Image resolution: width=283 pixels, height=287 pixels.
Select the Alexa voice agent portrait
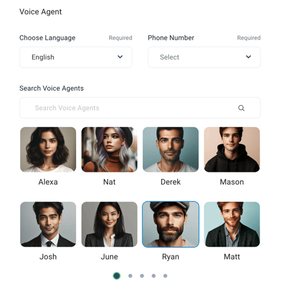pyautogui.click(x=48, y=150)
